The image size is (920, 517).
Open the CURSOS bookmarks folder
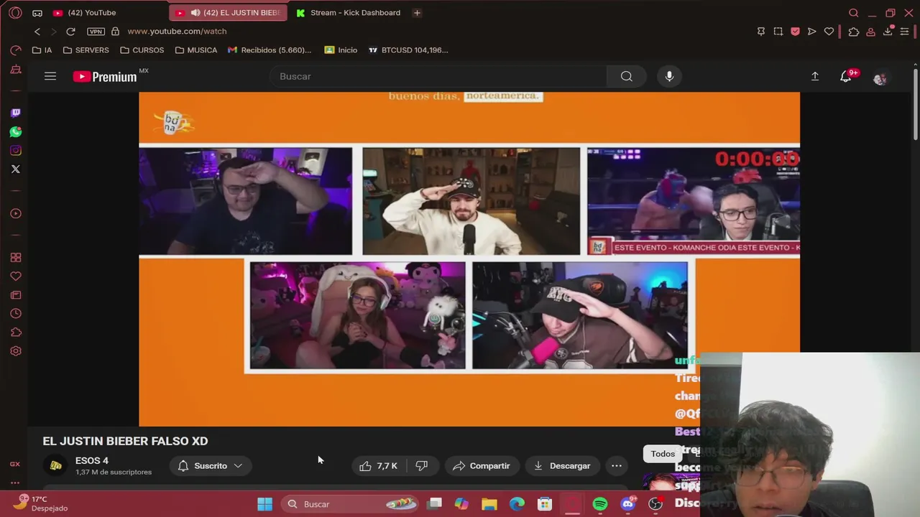(x=142, y=50)
